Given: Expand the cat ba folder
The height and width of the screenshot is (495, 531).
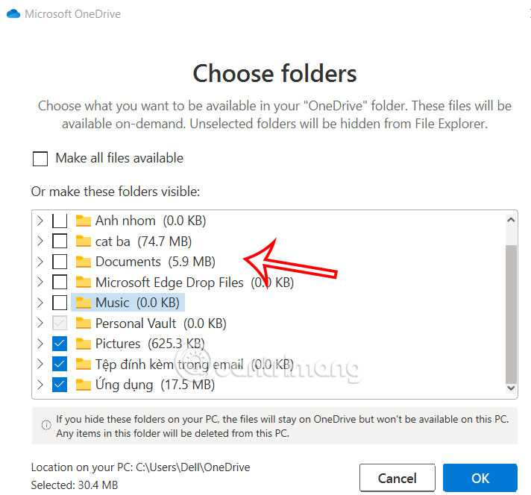Looking at the screenshot, I should click(40, 242).
